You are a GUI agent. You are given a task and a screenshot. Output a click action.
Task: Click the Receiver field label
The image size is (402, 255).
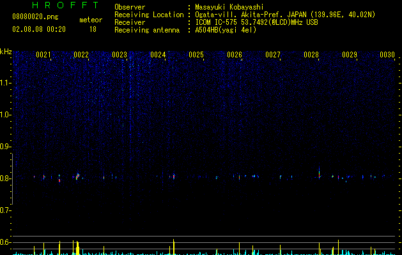click(130, 22)
